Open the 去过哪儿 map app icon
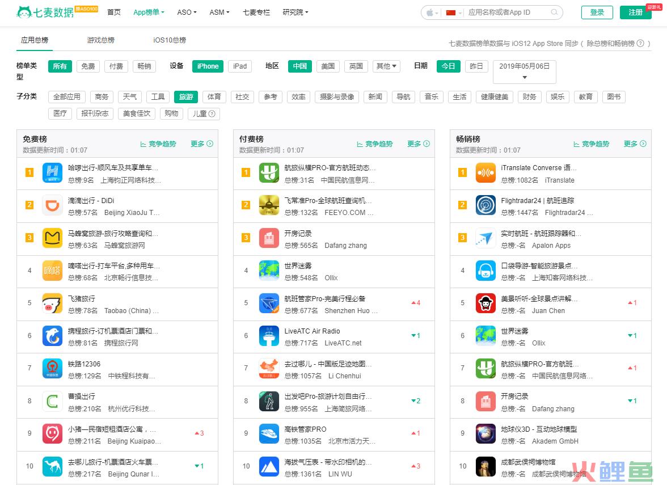The width and height of the screenshot is (667, 485). click(269, 369)
